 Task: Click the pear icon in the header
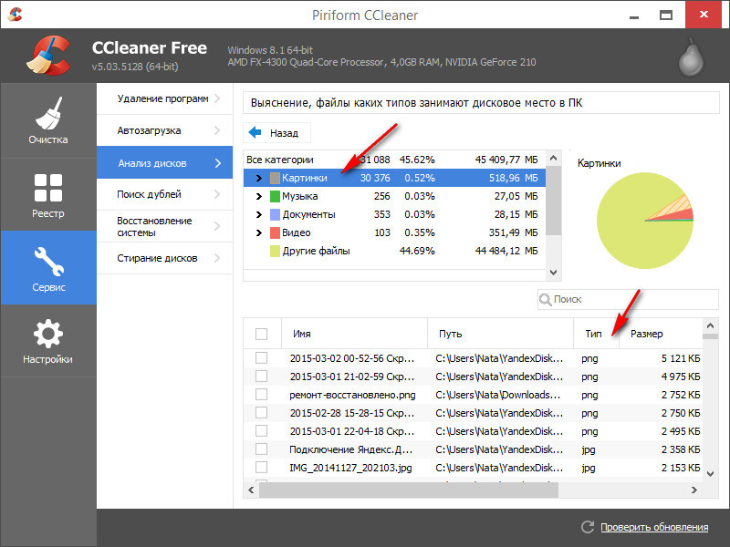[691, 57]
